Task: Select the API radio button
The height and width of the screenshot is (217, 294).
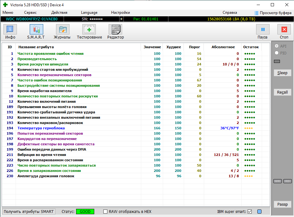Action: pyautogui.click(x=276, y=46)
